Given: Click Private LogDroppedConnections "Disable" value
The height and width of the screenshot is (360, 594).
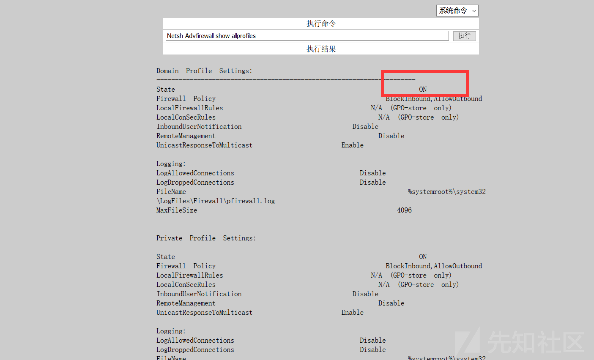Looking at the screenshot, I should point(372,350).
